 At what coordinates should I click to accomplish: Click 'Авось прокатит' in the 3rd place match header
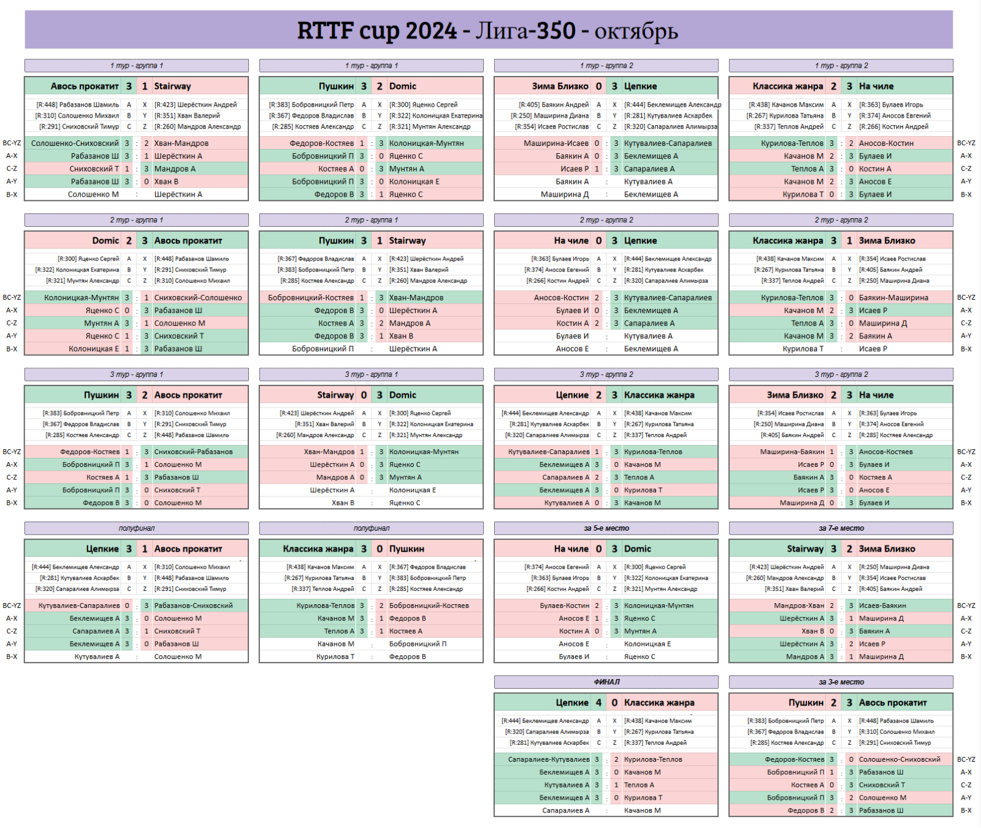click(x=893, y=703)
